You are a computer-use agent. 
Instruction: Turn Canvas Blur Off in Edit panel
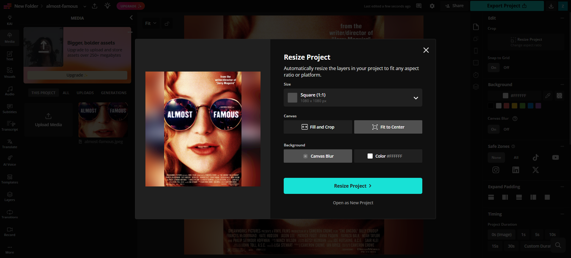(506, 129)
